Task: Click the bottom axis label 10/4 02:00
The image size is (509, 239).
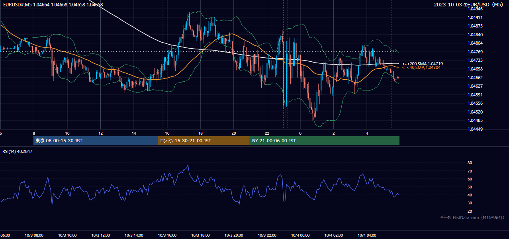Action: [334, 235]
